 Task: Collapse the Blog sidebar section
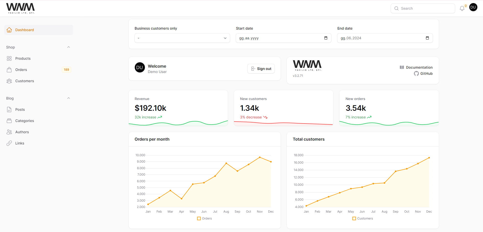click(68, 98)
